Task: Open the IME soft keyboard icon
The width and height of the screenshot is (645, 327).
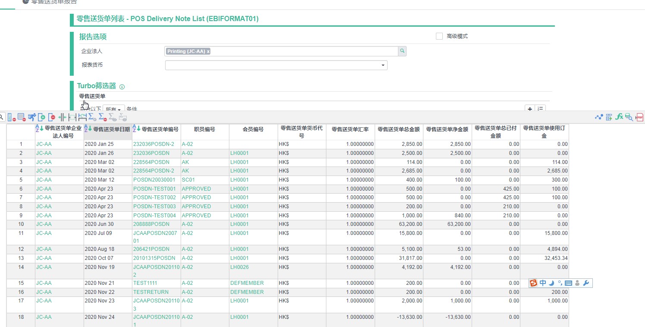Action: point(568,283)
